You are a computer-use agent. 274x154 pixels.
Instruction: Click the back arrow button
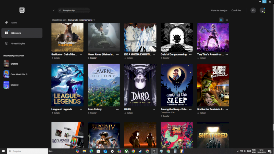tap(54, 11)
